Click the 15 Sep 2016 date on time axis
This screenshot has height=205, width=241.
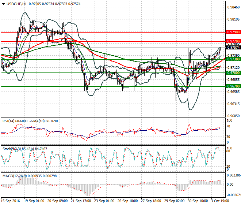[11, 201]
